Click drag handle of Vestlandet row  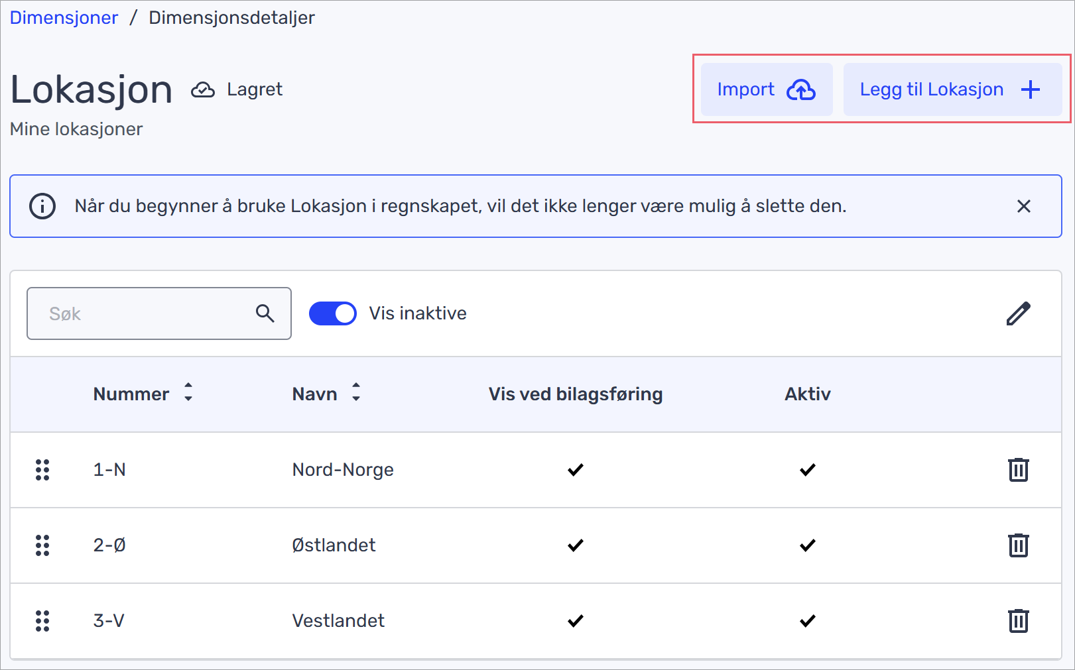(42, 621)
